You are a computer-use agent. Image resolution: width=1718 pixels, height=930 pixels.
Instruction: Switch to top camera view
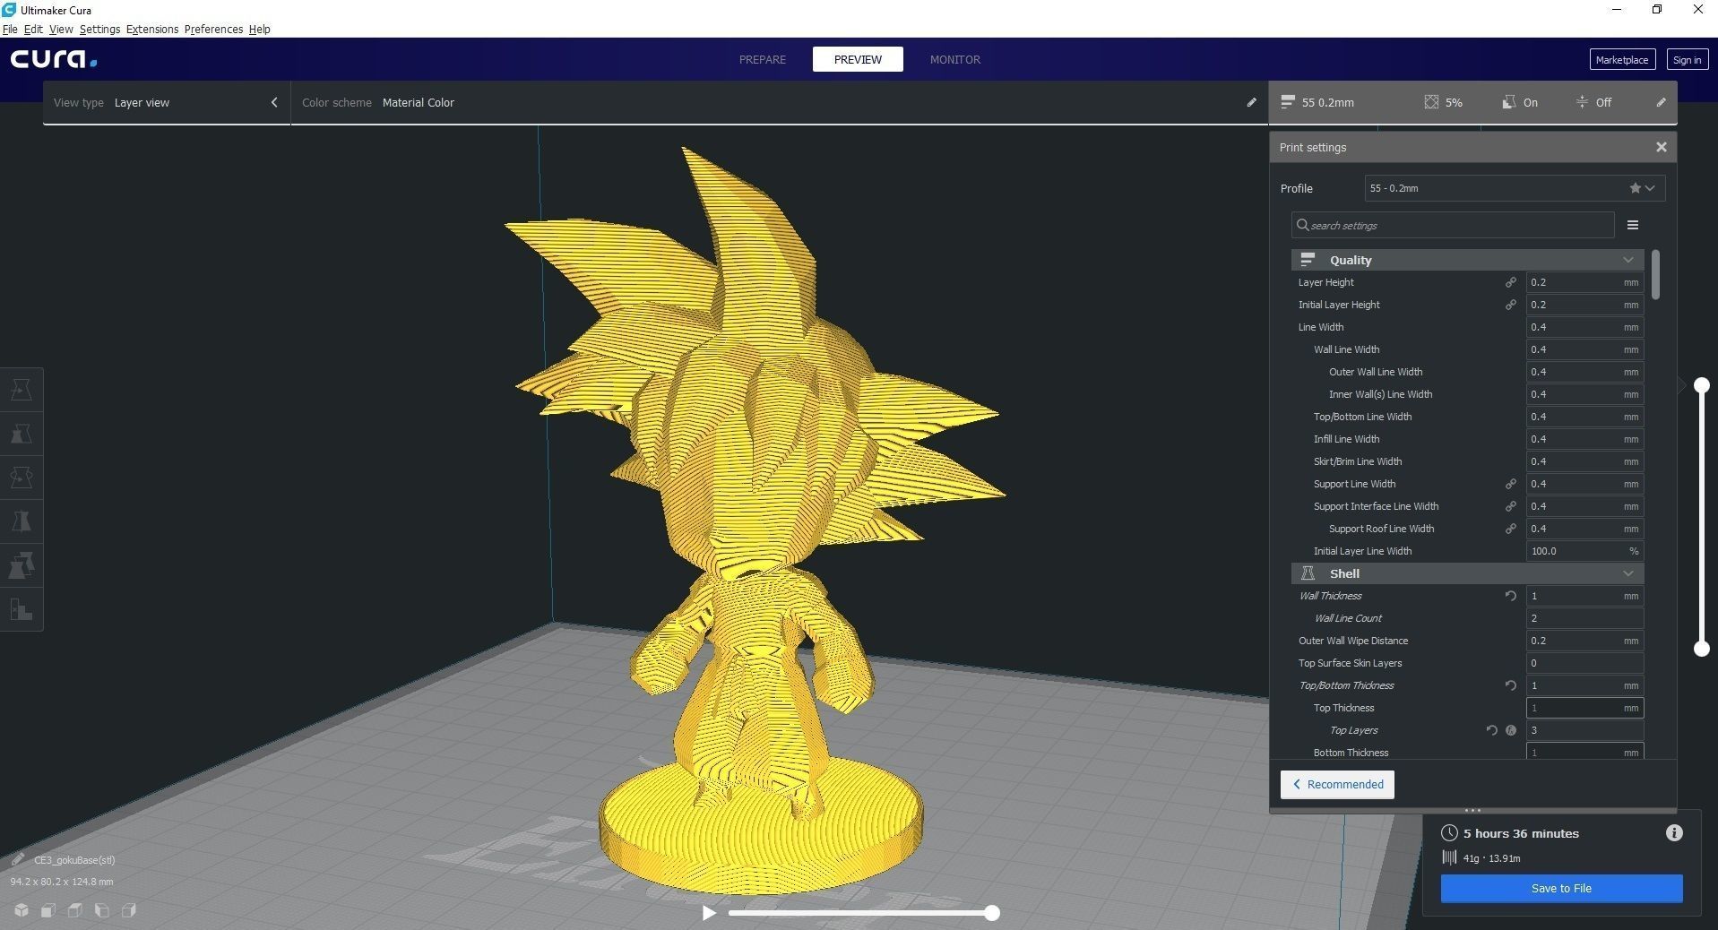[x=75, y=910]
